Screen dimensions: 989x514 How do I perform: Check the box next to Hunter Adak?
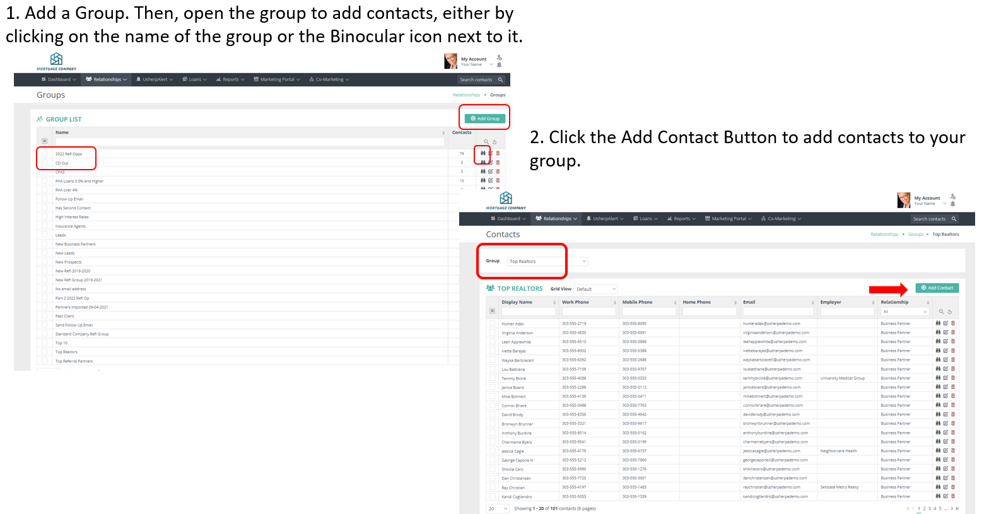(x=492, y=324)
